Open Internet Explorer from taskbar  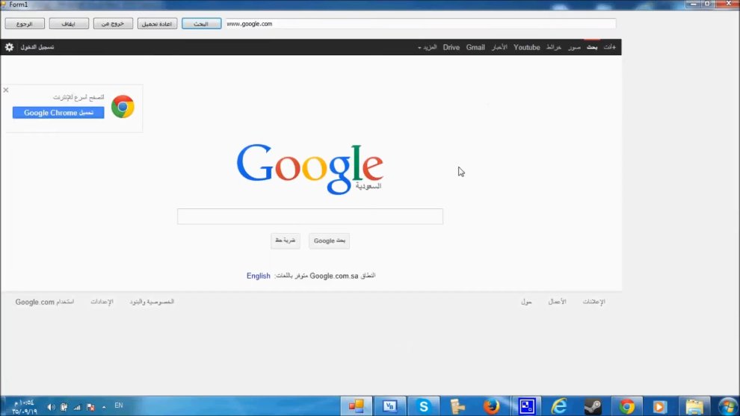click(559, 406)
